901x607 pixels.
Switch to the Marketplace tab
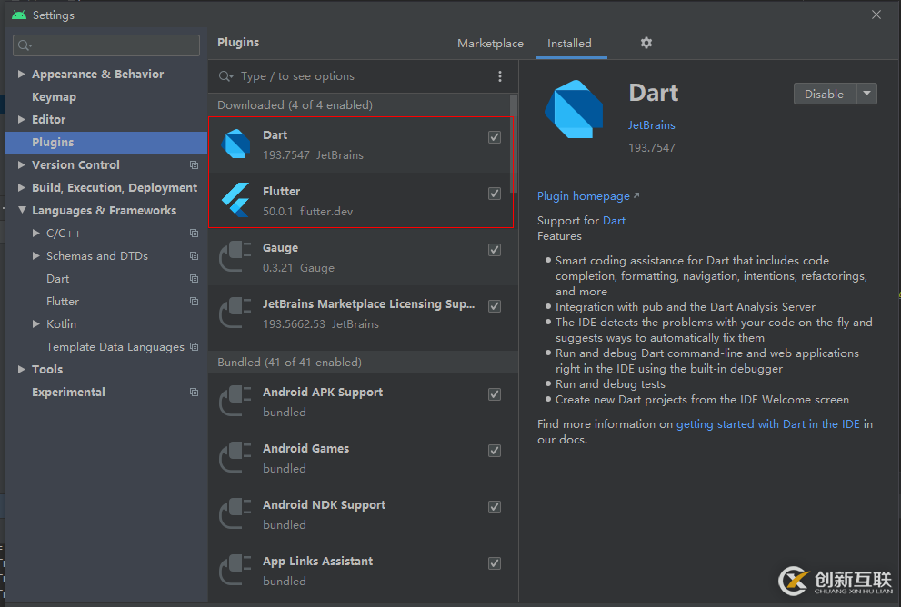[490, 44]
